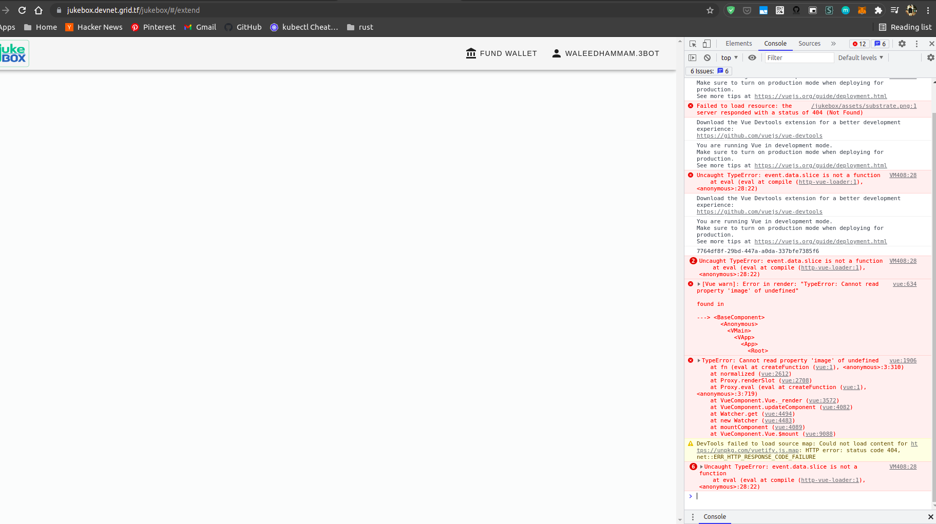
Task: Switch to the Console tab
Action: (x=775, y=44)
